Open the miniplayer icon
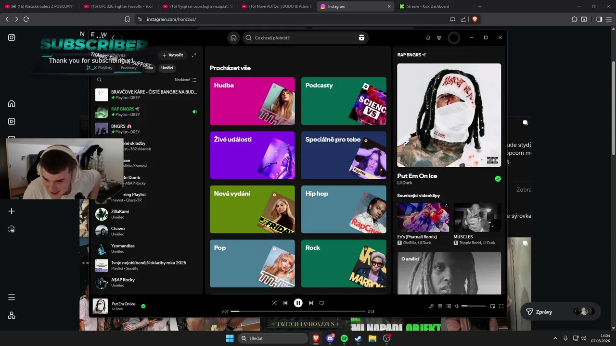This screenshot has height=346, width=616. [492, 306]
